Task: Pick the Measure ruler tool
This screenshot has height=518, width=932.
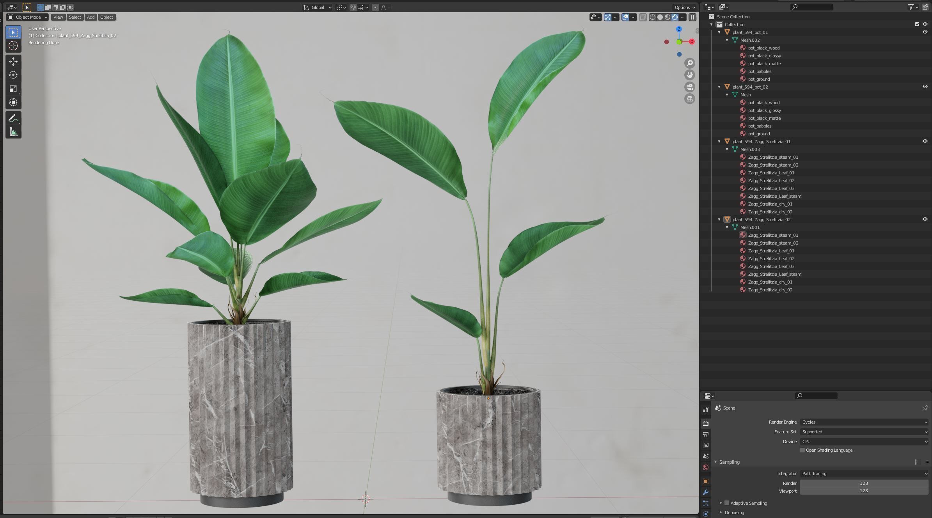Action: point(13,132)
